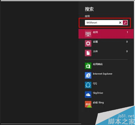Screen dimensions: 135x125
Task: Open the Internet Explorer icon
Action: pyautogui.click(x=88, y=75)
